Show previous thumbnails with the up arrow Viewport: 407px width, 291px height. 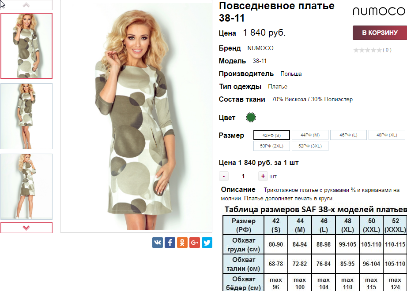tap(26, 5)
